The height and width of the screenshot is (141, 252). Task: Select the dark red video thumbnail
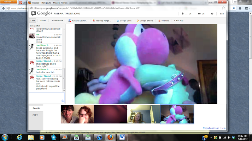tap(111, 114)
